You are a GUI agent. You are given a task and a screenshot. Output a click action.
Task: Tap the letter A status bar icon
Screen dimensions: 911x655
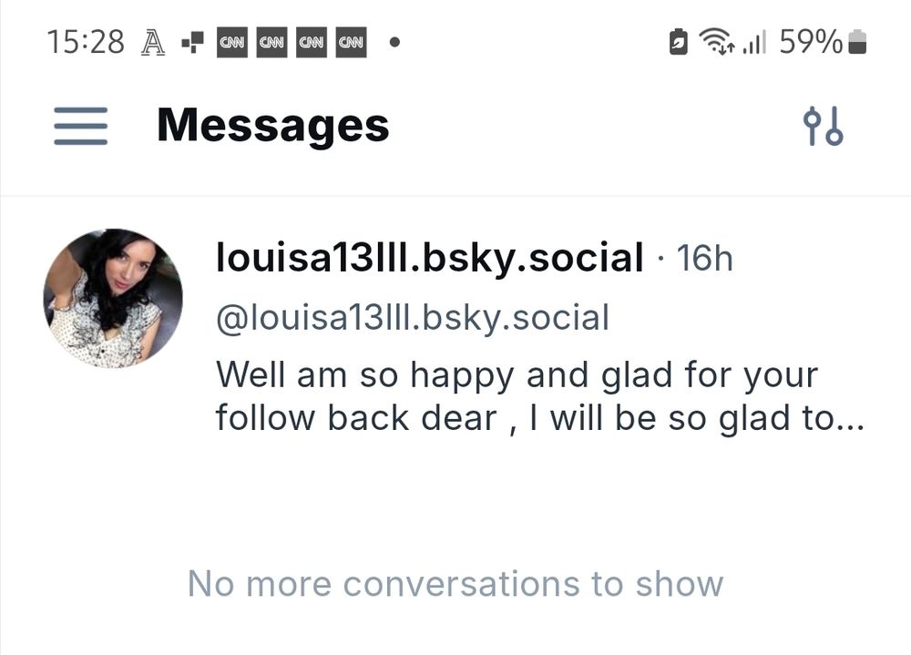point(153,43)
